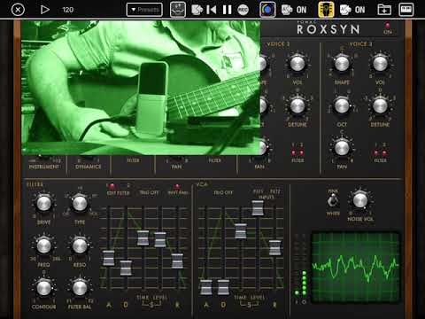This screenshot has width=425, height=319.
Task: Click the NOISE VOL knob
Action: click(360, 200)
